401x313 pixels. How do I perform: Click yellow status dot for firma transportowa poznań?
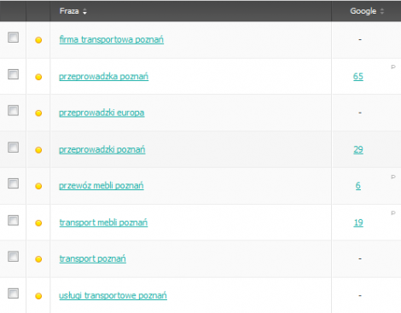click(x=38, y=40)
